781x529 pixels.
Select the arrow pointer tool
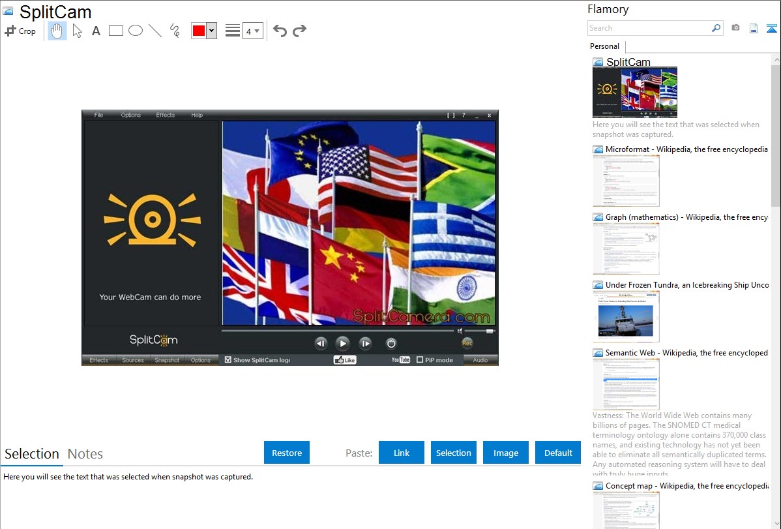coord(77,31)
